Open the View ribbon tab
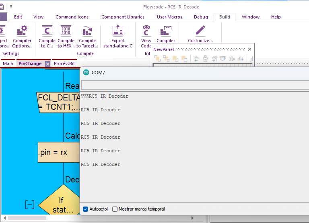Viewport: 309px width, 223px height. (39, 17)
